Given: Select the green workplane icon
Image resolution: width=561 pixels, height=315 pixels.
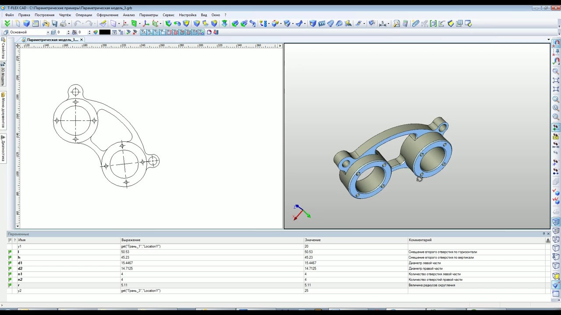Looking at the screenshot, I should coord(134,24).
